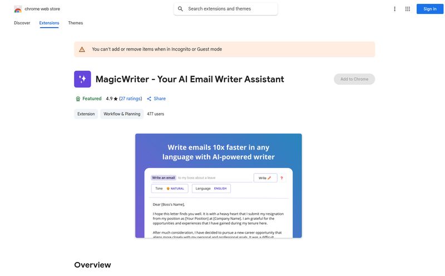Click the Add to Chrome button
Viewport: 445px width, 276px height.
click(354, 79)
